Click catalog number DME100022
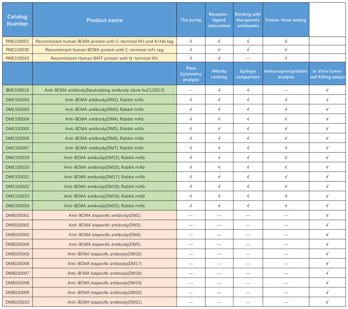 tap(17, 187)
